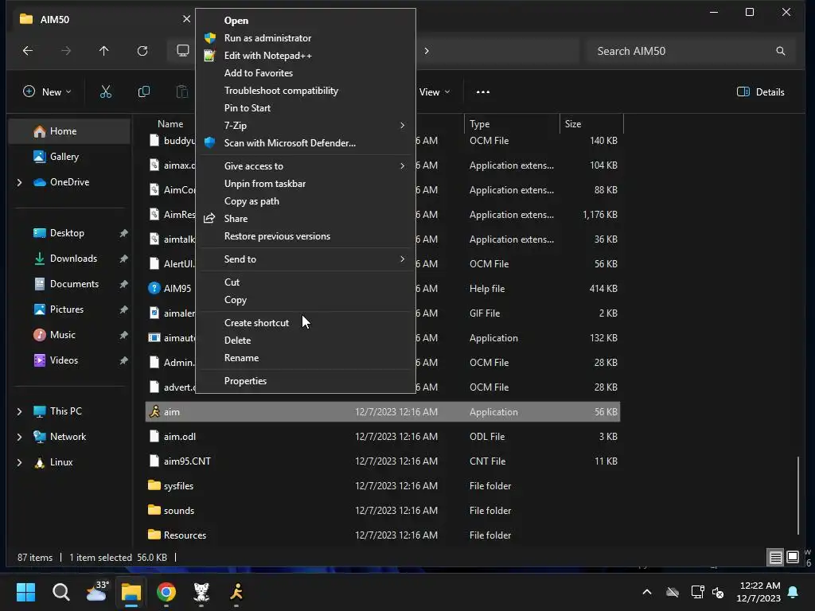Choose Restore previous versions
The image size is (815, 611).
(306, 236)
